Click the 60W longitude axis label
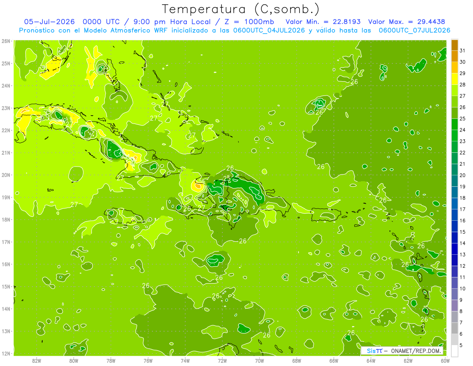Image resolution: width=473 pixels, height=366 pixels. click(x=445, y=360)
